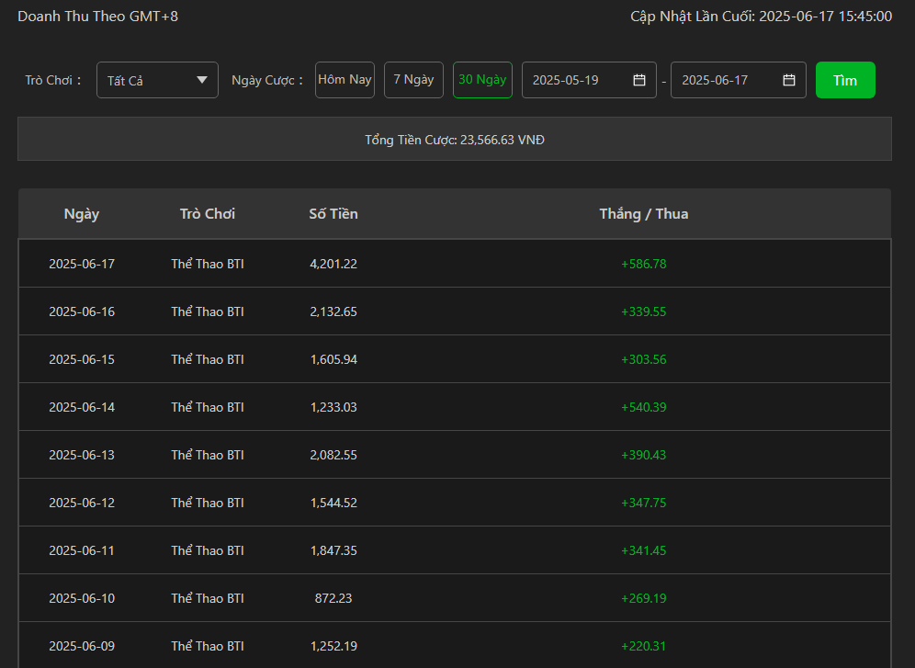Click the 'Tổng Tiền Cược: 23,566.63 VNĐ' summary
This screenshot has width=915, height=668.
455,140
